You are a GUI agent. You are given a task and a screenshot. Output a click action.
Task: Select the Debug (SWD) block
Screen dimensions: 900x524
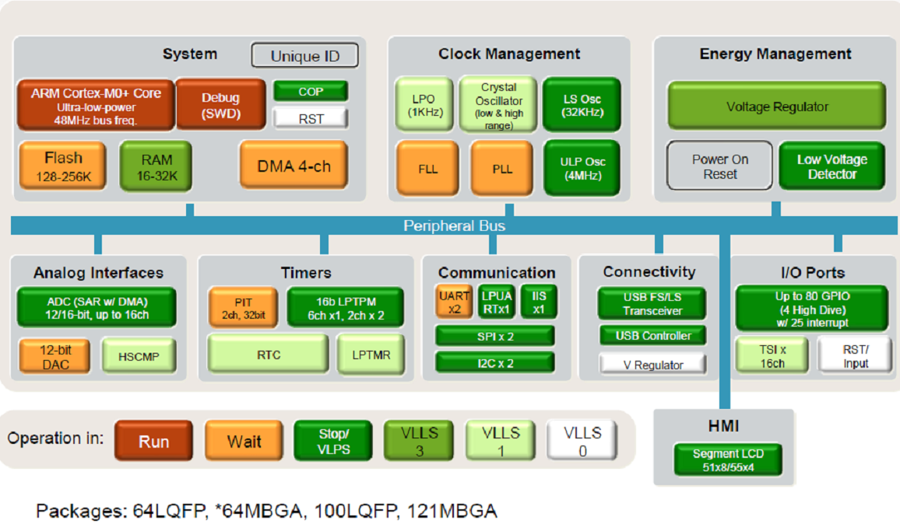(x=220, y=104)
